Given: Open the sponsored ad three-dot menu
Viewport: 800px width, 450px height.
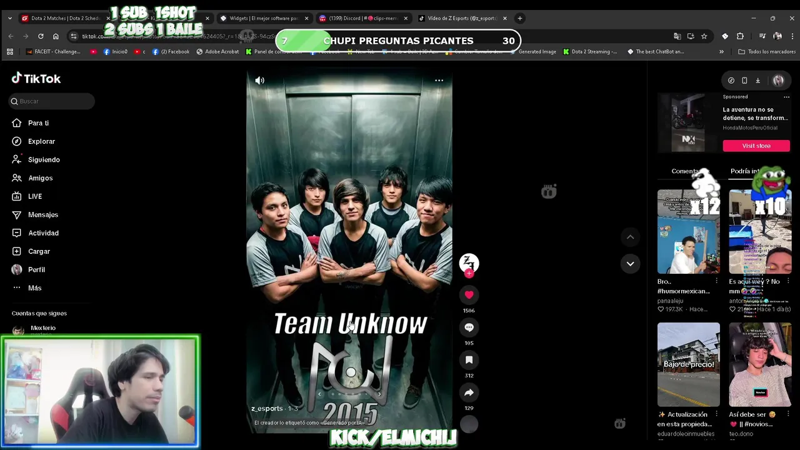Looking at the screenshot, I should coord(786,97).
